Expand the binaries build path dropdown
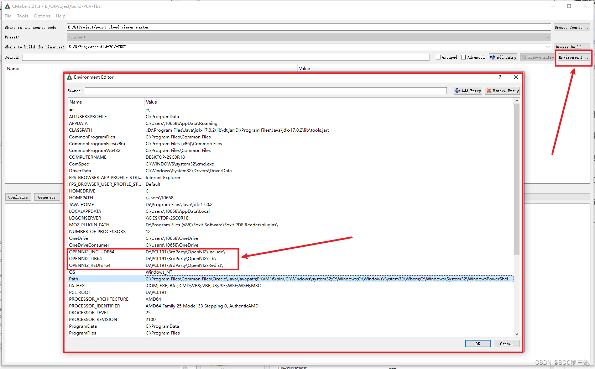The height and width of the screenshot is (369, 595). [548, 47]
